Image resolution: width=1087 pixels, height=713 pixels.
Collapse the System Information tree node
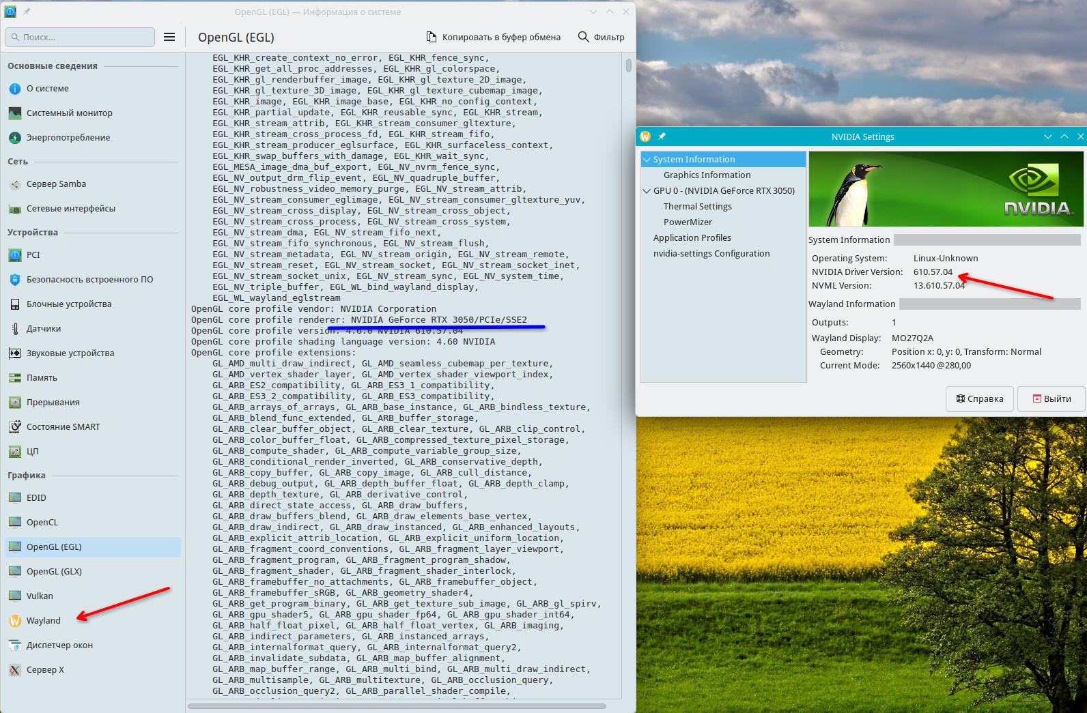[x=647, y=160]
